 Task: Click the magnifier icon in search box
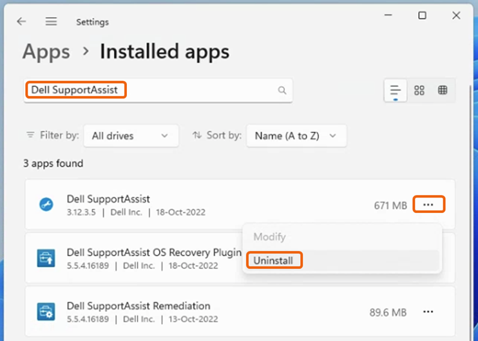(282, 91)
